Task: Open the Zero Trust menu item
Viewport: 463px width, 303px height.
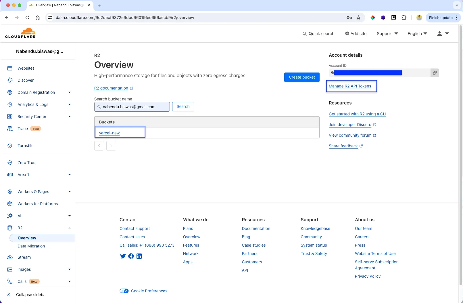Action: click(x=27, y=163)
